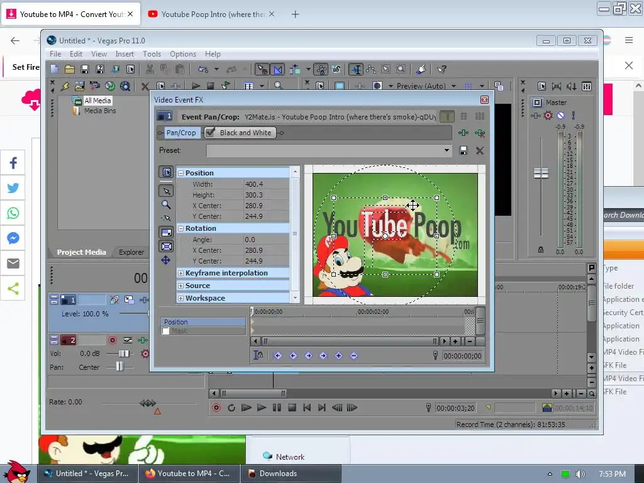Image resolution: width=644 pixels, height=483 pixels.
Task: Collapse the Rotation property group
Action: click(180, 228)
